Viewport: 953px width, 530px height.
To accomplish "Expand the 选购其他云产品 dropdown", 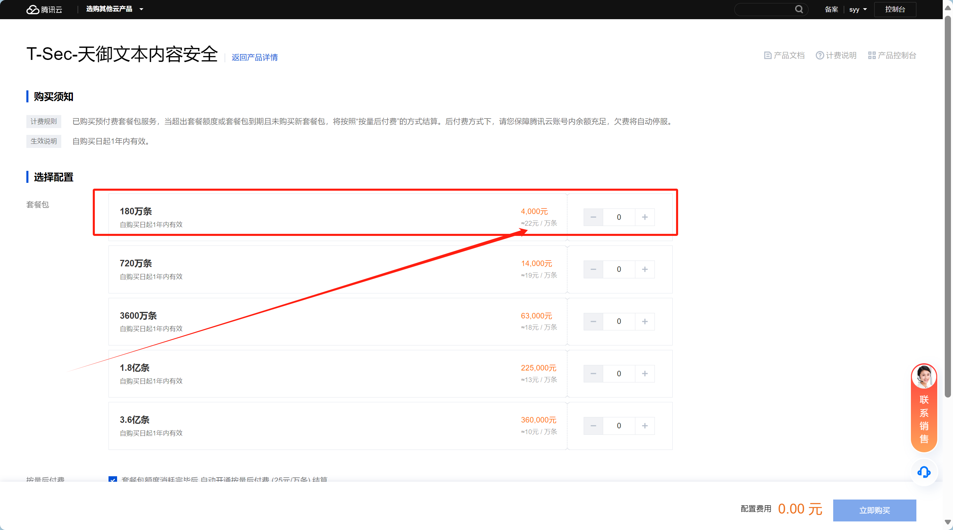I will click(x=115, y=9).
